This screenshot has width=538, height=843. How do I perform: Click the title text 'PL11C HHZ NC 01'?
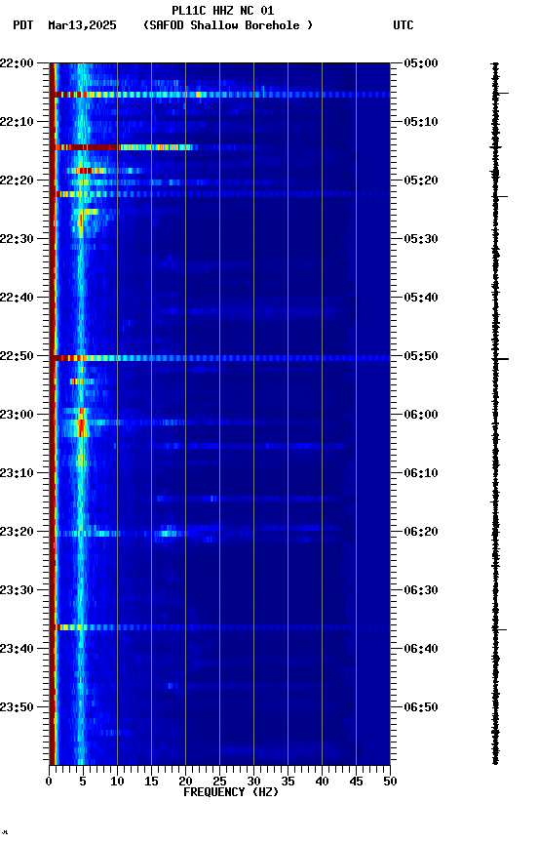point(223,11)
